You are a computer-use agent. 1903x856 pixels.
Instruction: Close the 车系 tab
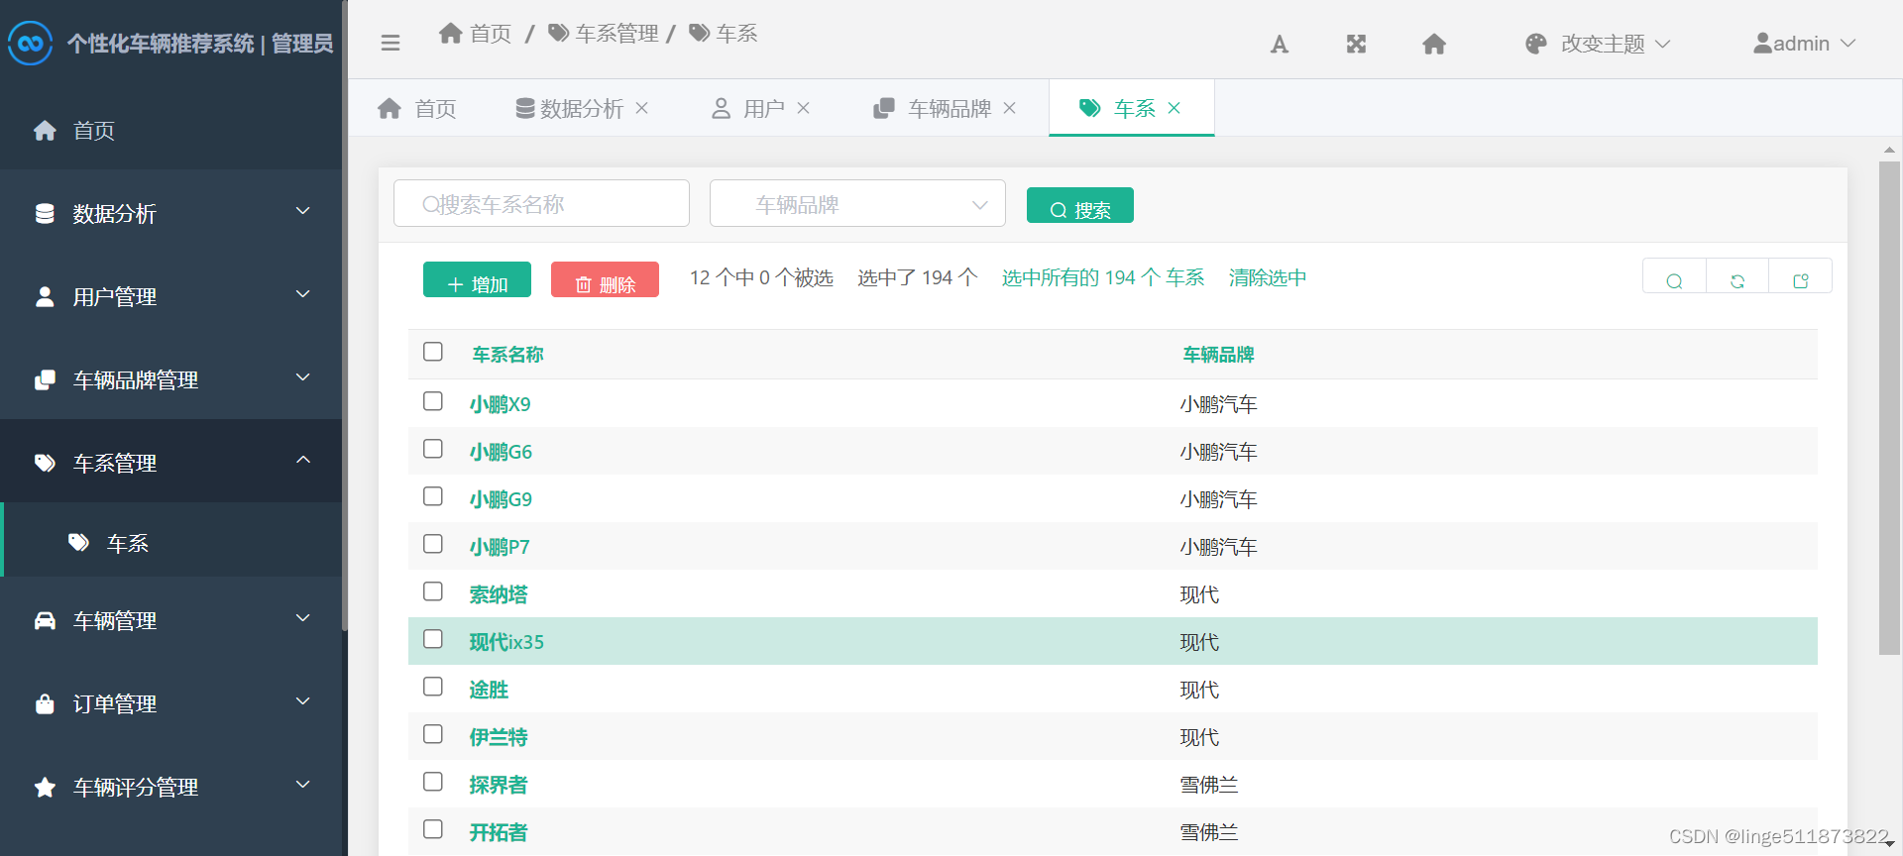(x=1174, y=108)
